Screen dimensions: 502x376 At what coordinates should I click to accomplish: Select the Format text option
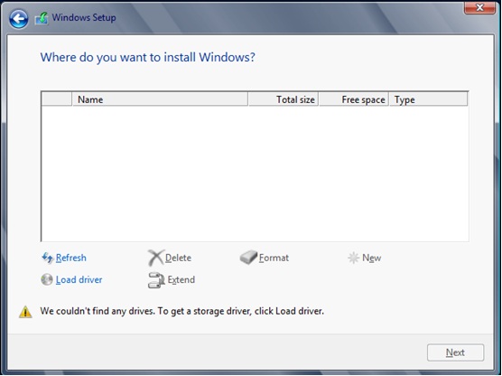[x=274, y=258]
